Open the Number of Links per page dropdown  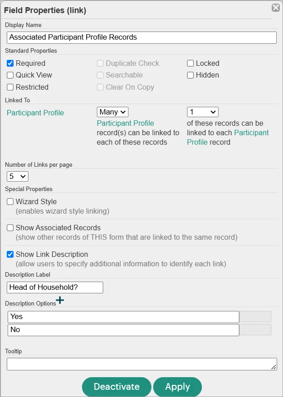[x=18, y=177]
